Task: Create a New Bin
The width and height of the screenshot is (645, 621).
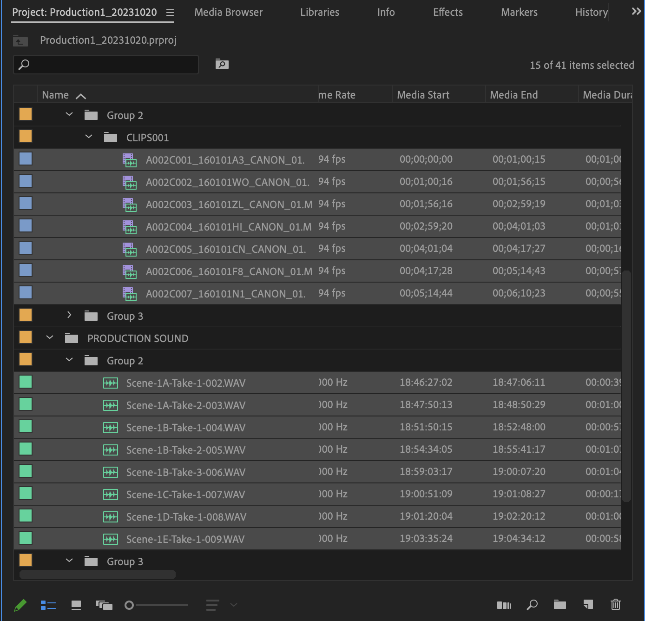Action: coord(560,605)
